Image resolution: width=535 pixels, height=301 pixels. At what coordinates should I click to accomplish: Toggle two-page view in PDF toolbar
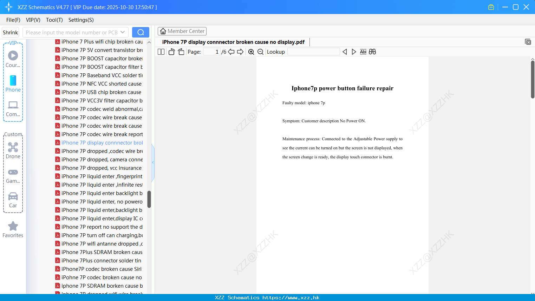coord(161,52)
